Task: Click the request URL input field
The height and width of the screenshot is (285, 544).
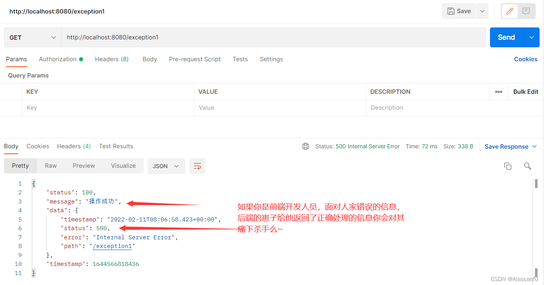Action: 273,37
